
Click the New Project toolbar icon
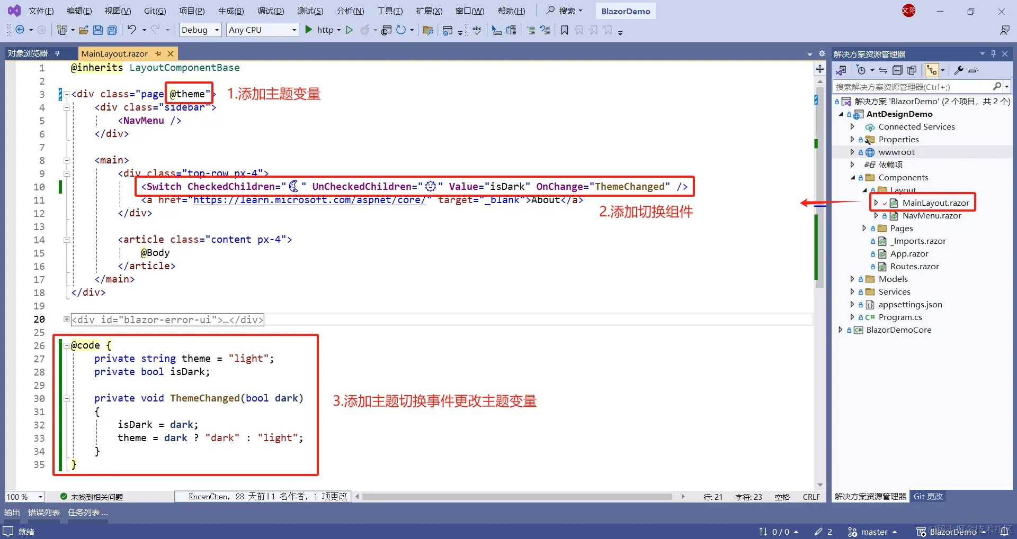62,30
